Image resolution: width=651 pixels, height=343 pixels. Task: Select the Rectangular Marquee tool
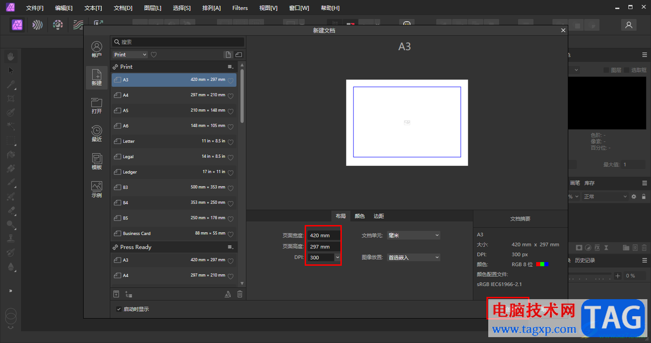point(11,141)
